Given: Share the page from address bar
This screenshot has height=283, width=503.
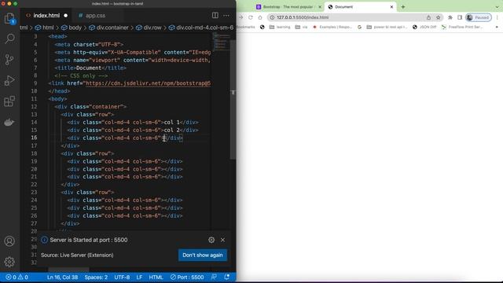Looking at the screenshot, I should pos(428,17).
